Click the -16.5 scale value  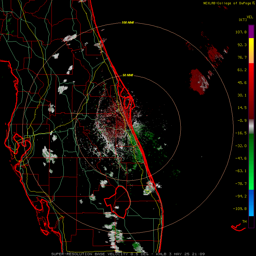(241, 133)
